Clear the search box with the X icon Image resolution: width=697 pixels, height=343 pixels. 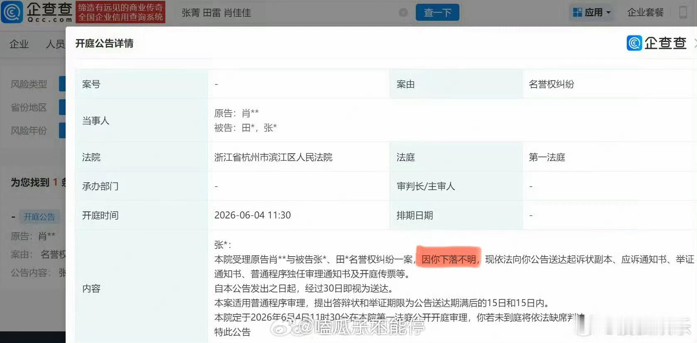pyautogui.click(x=403, y=12)
